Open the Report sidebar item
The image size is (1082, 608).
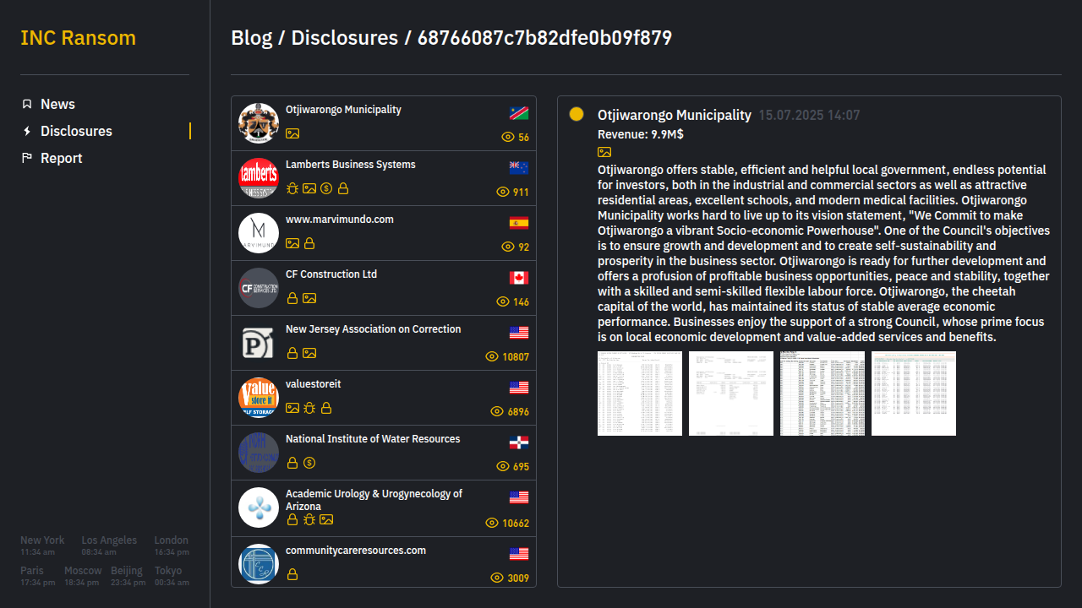pyautogui.click(x=61, y=158)
